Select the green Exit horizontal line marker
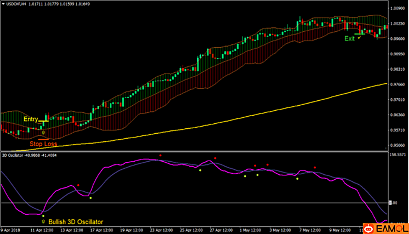The width and height of the screenshot is (409, 234). (359, 34)
